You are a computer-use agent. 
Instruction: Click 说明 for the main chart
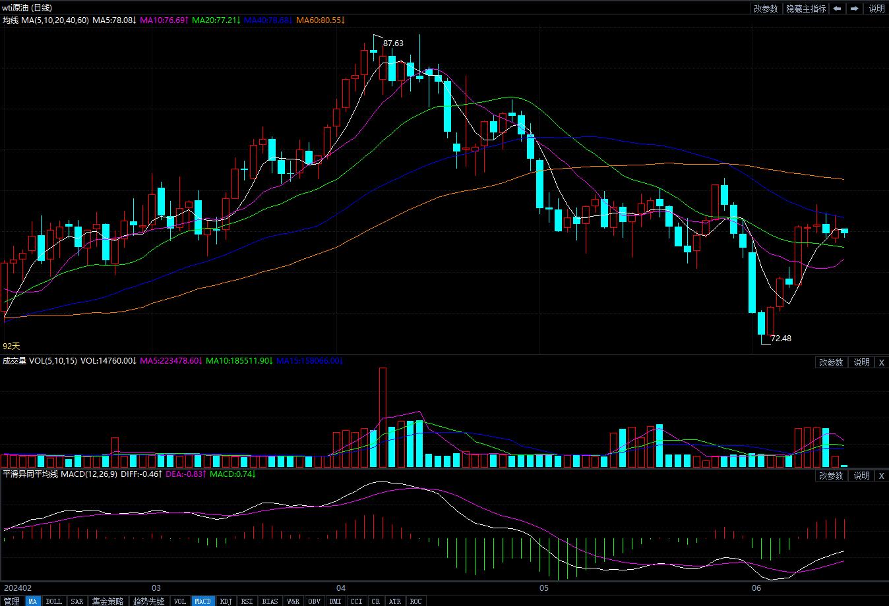click(876, 9)
